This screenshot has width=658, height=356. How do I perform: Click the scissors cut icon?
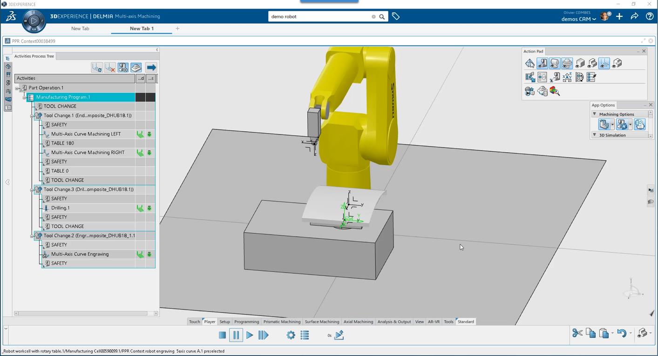pyautogui.click(x=577, y=333)
